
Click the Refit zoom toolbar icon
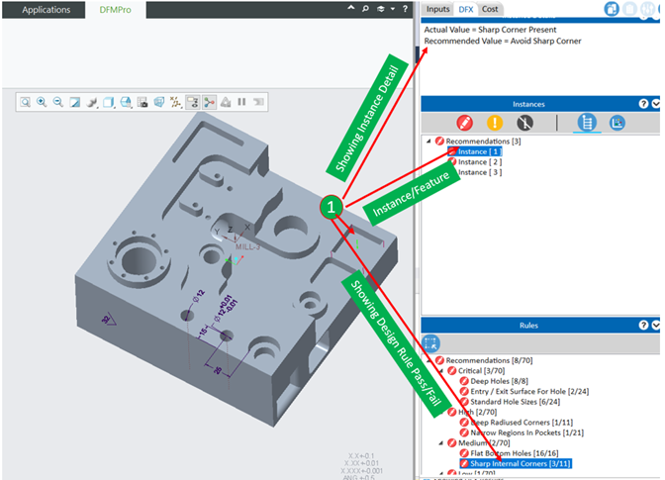[26, 102]
